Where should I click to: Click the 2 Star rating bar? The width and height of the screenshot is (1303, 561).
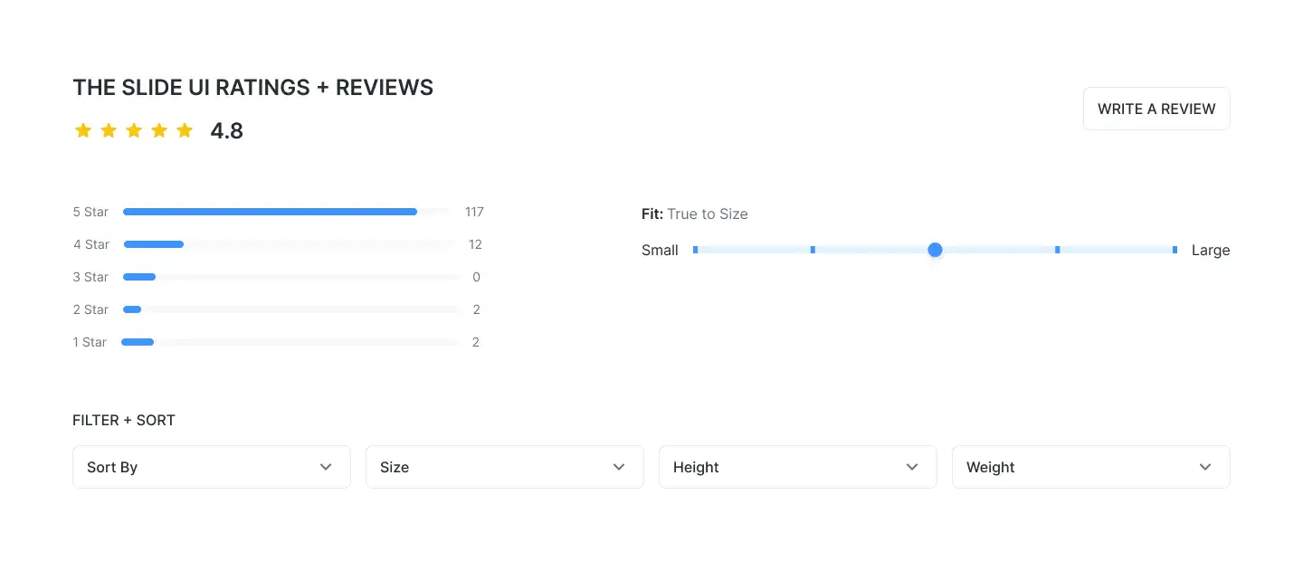tap(291, 309)
